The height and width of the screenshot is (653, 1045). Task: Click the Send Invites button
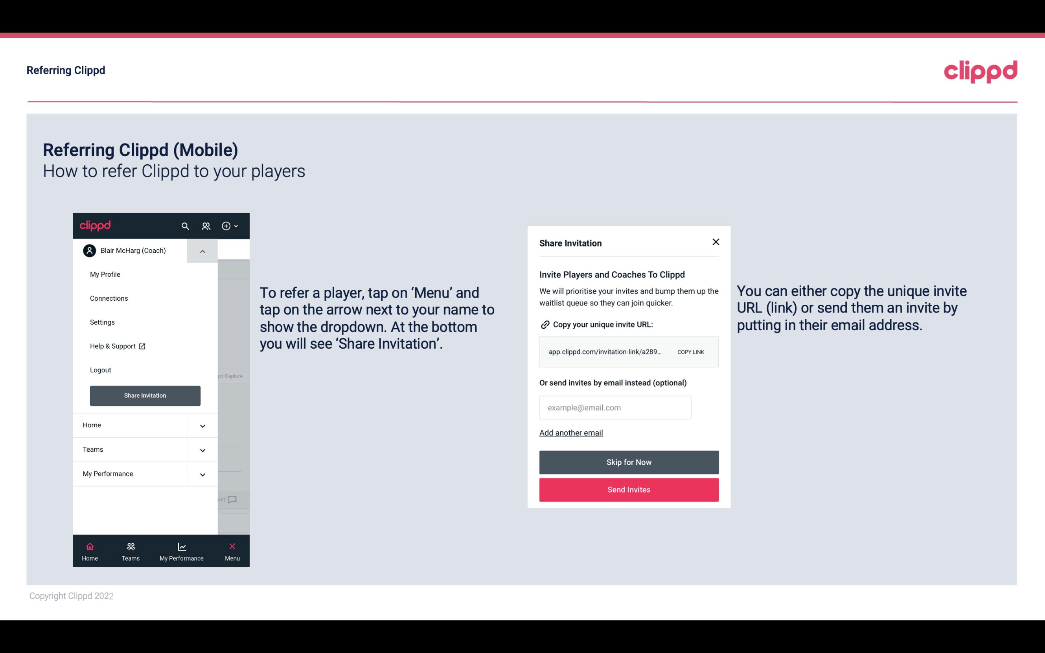629,490
